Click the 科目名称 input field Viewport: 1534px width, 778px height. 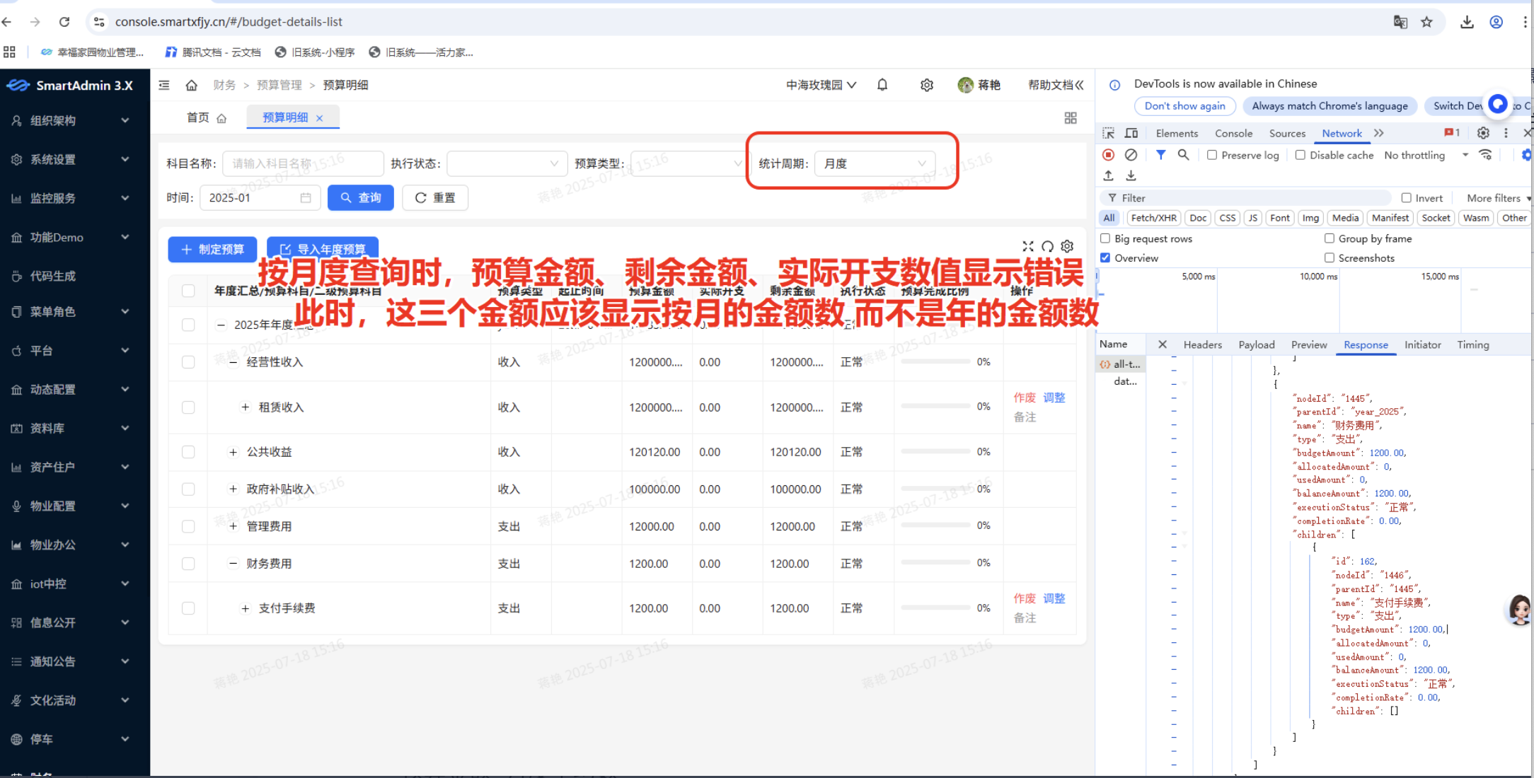pos(303,163)
